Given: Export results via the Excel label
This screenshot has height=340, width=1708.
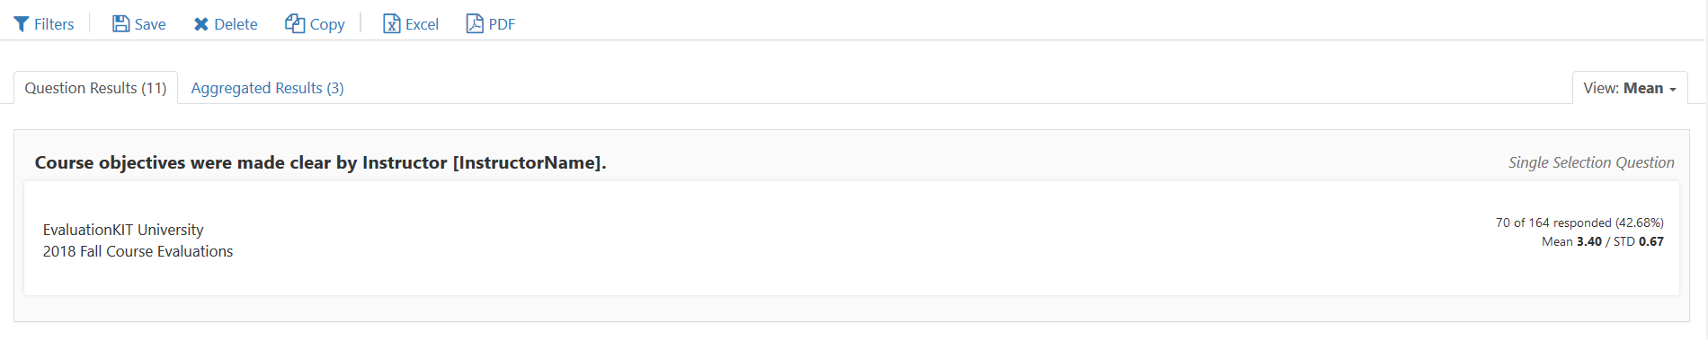Looking at the screenshot, I should coord(422,24).
